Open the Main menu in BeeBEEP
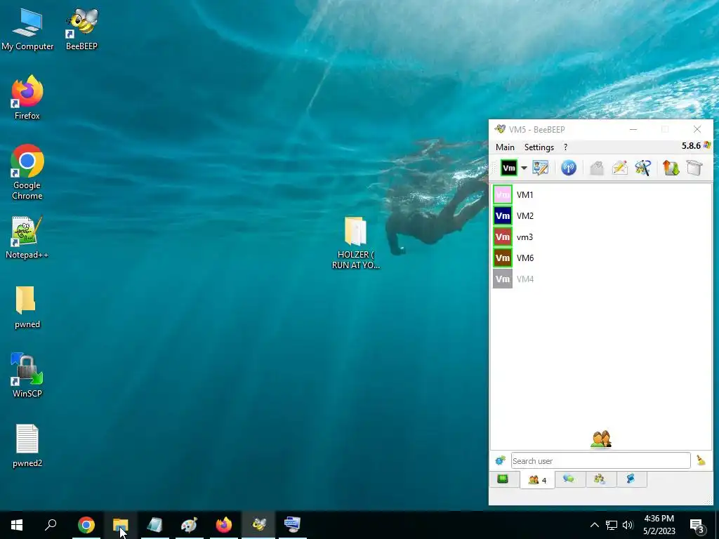Screen dimensions: 719x539 click(x=505, y=147)
